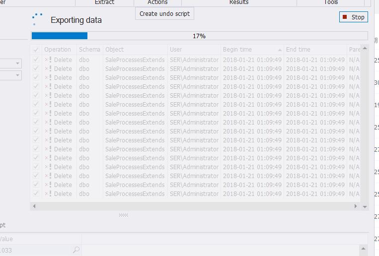Click the Tools ribbon group label
379x256 pixels.
(331, 2)
